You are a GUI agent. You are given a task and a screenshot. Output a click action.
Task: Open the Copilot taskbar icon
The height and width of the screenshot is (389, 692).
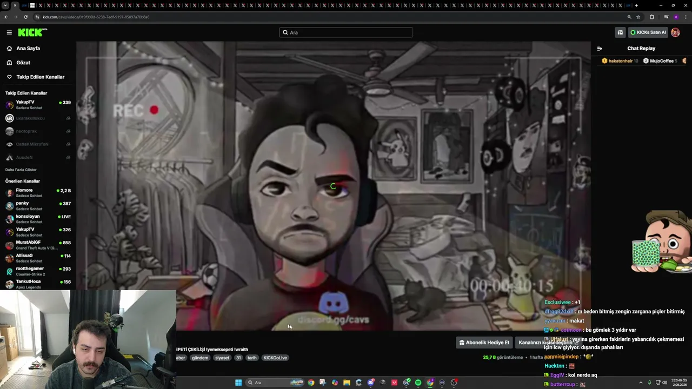coord(335,383)
